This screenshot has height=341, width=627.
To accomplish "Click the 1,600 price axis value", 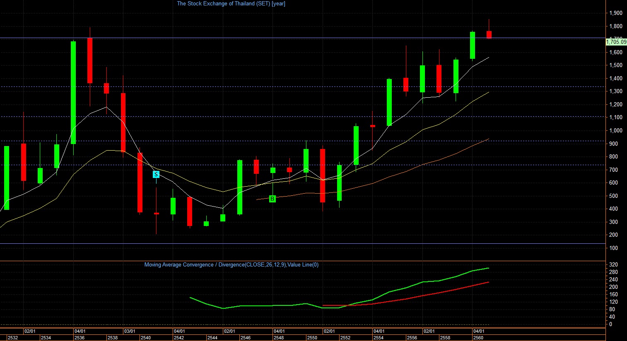I will 616,53.
